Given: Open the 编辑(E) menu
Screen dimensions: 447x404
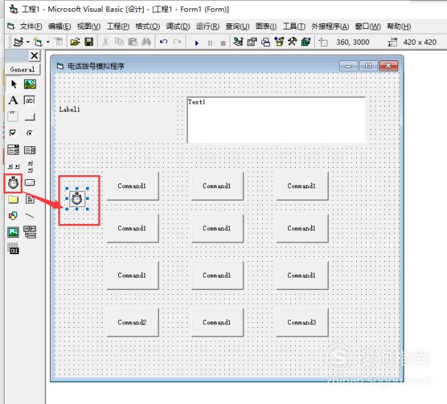Looking at the screenshot, I should (60, 27).
